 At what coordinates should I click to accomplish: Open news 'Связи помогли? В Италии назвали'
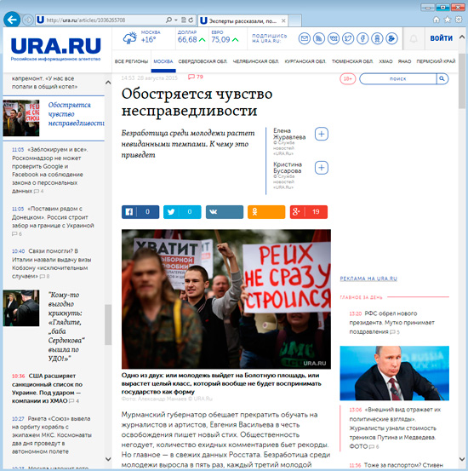point(51,263)
